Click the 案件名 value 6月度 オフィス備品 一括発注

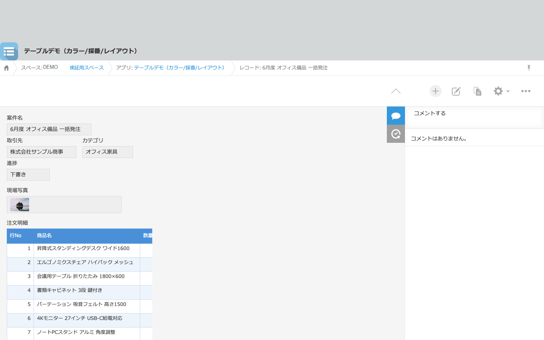coord(49,129)
